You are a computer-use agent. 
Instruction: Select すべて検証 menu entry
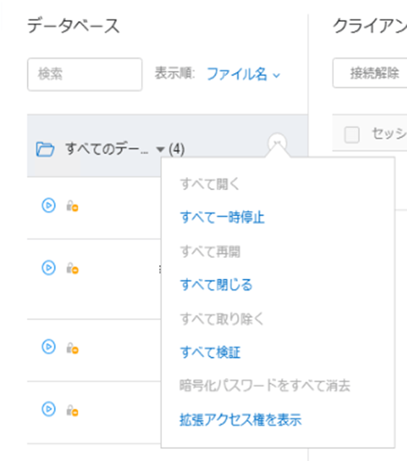coord(210,352)
